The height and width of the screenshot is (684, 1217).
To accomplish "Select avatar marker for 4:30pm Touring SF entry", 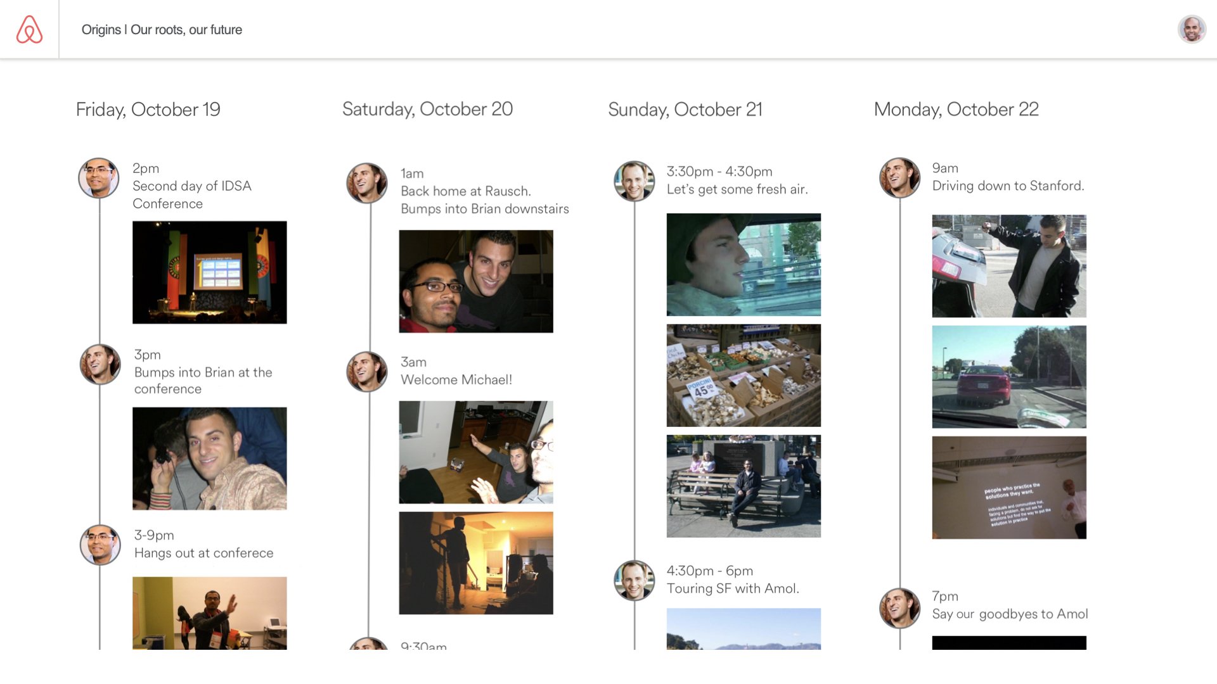I will pos(634,580).
